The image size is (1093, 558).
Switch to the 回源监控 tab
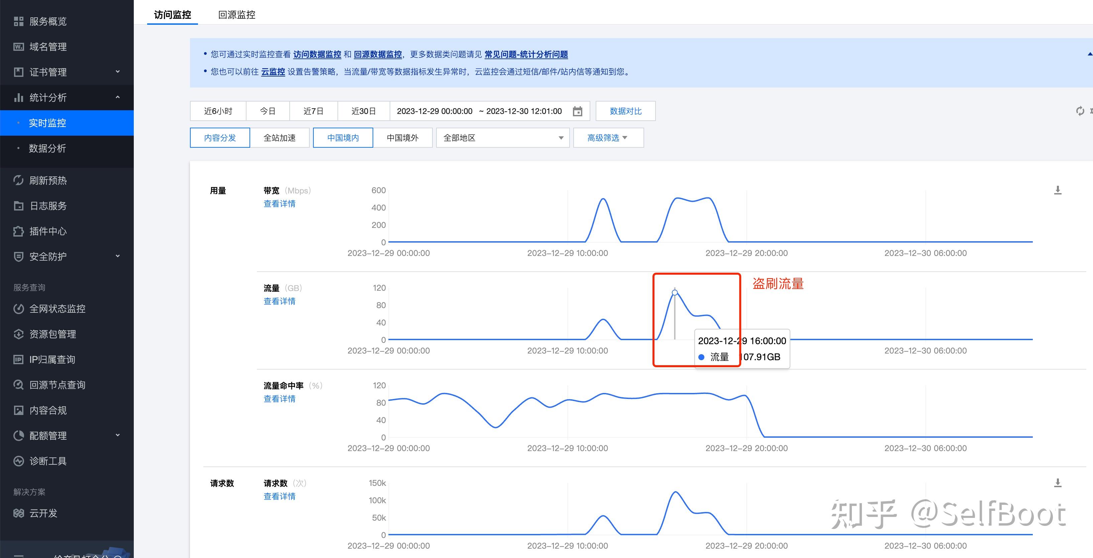(x=237, y=14)
